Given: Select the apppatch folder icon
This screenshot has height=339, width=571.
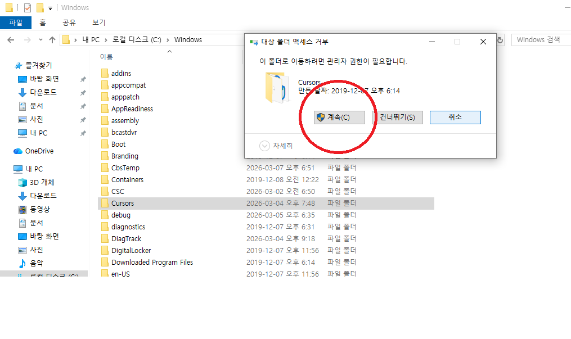Looking at the screenshot, I should [x=105, y=97].
